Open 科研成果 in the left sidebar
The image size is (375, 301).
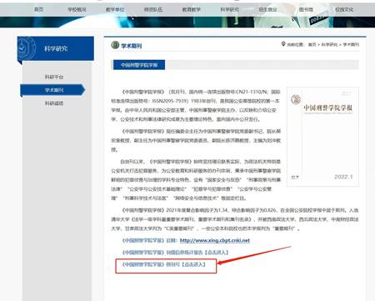coord(54,103)
